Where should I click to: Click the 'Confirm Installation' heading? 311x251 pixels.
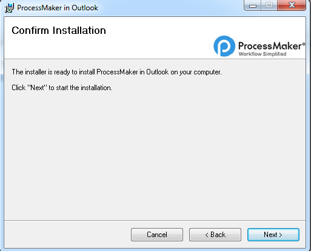tap(59, 30)
